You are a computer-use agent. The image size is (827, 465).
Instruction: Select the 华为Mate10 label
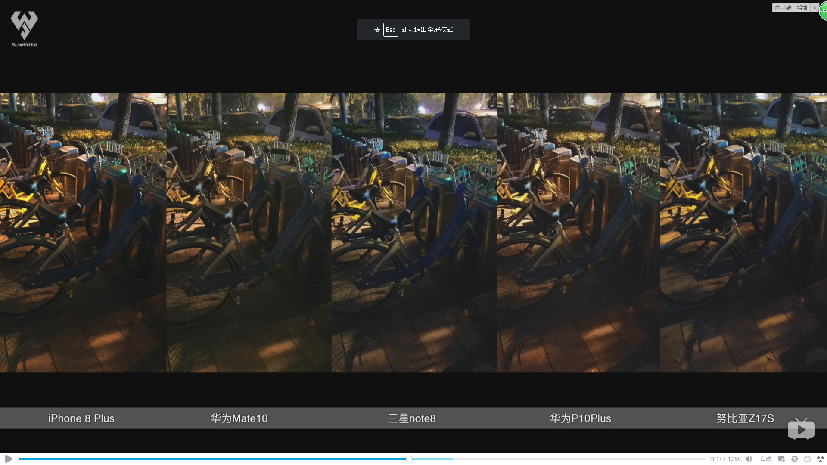[239, 418]
